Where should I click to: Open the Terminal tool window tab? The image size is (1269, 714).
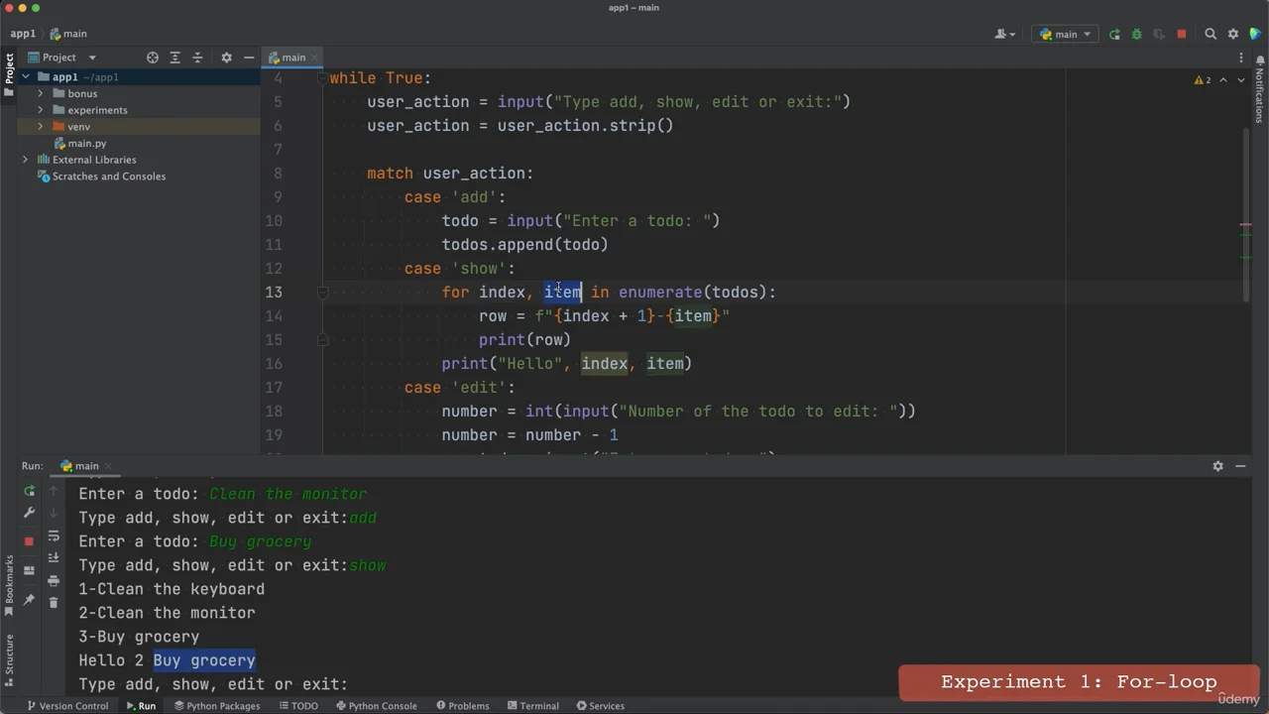[532, 706]
